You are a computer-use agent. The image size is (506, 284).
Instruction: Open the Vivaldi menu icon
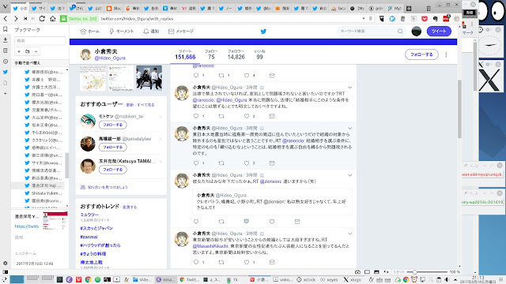coord(5,6)
